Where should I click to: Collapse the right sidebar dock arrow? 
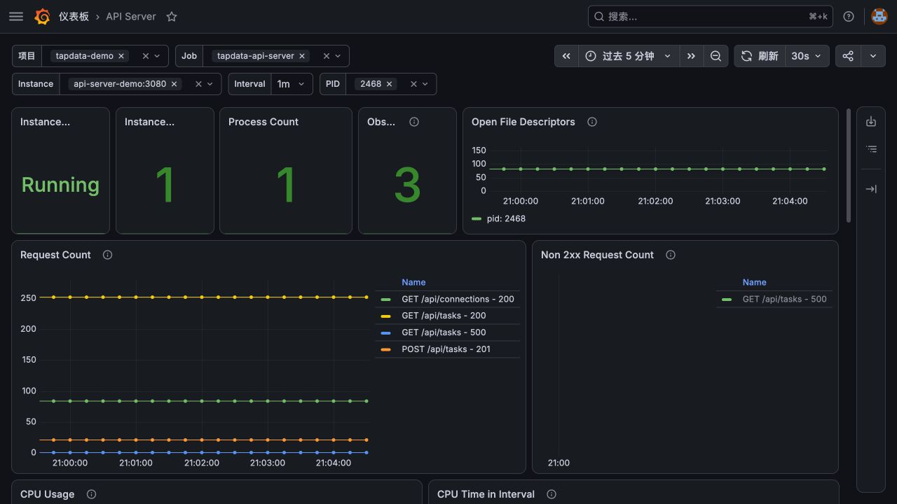[871, 189]
